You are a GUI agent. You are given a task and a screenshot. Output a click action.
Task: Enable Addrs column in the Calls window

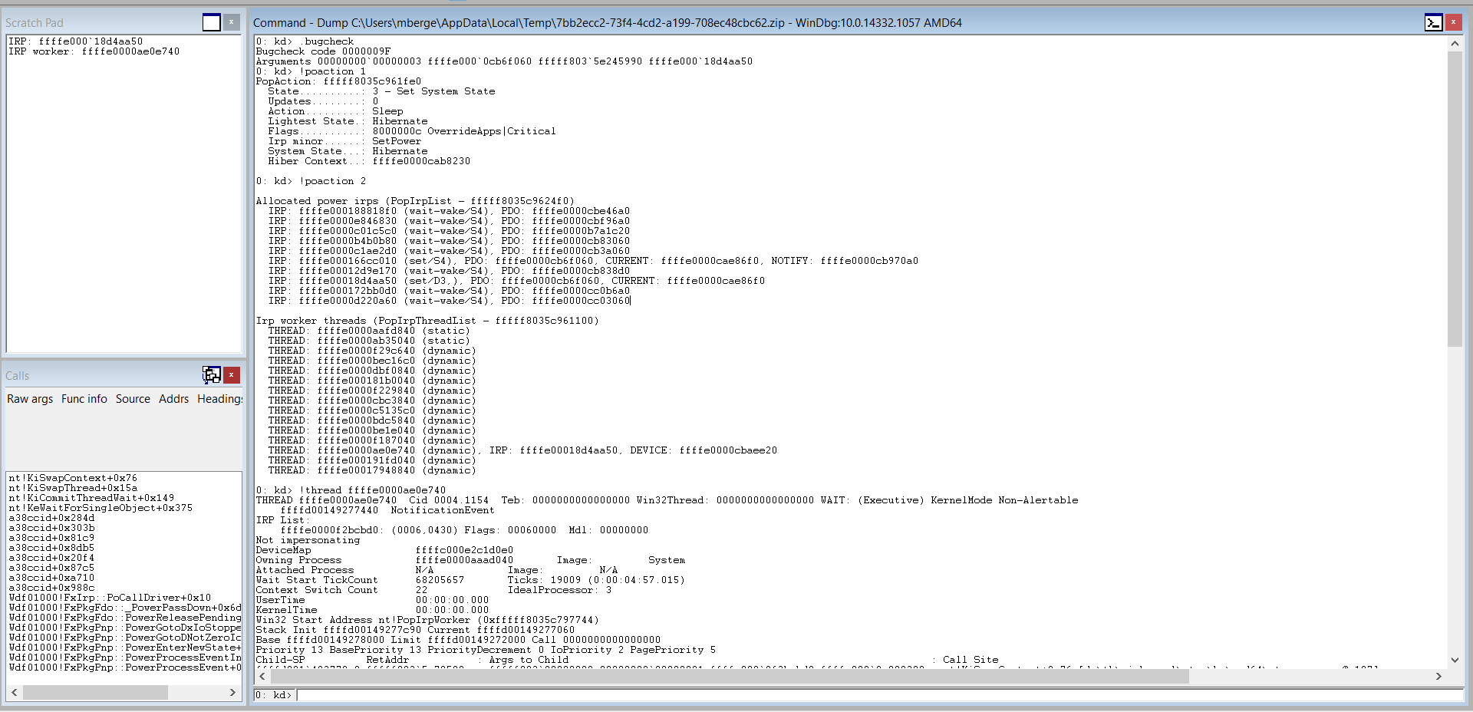point(173,398)
